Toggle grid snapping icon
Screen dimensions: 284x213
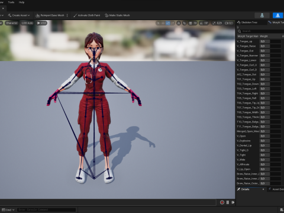pos(190,23)
